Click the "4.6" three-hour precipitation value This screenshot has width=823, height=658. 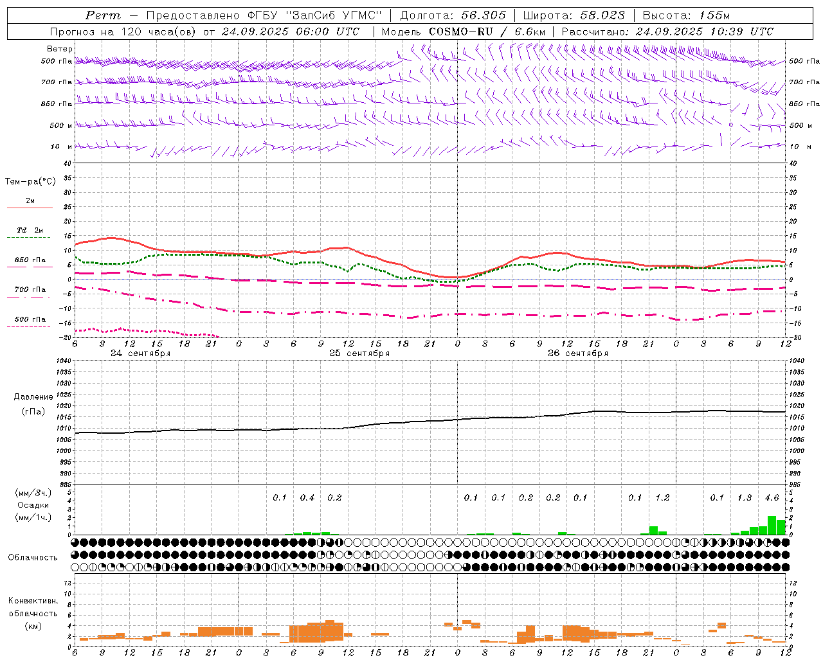click(x=772, y=498)
